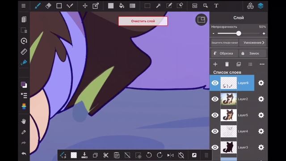Delete layer with trash icon
The width and height of the screenshot is (286, 161).
coord(227,64)
